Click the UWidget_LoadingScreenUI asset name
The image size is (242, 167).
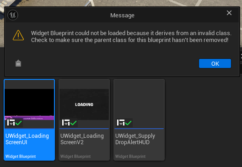pos(27,139)
